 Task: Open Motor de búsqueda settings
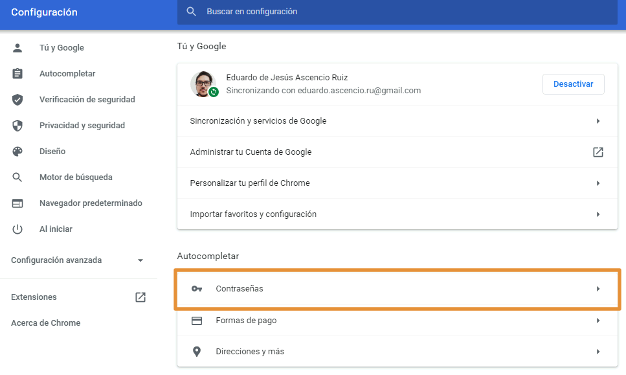(x=76, y=177)
